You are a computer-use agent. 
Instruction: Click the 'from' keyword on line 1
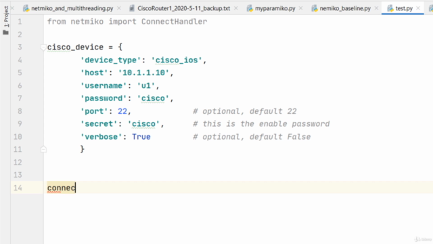click(57, 22)
